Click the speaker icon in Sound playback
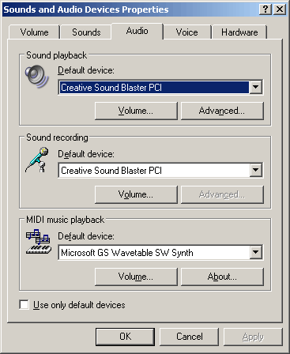Viewport: 290px width, 354px height. tap(37, 77)
